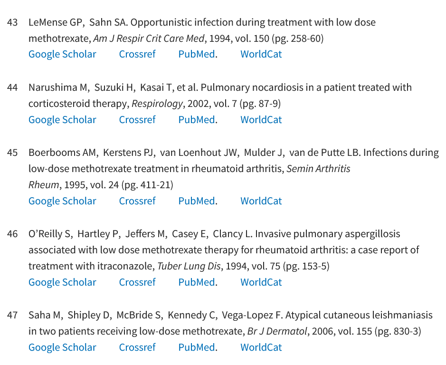
Task: Open PubMed link for reference 44
Action: point(197,120)
